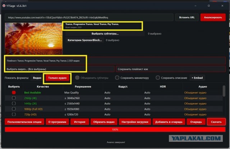Screen dimensions: 230x149
Task: Click the YTSage app icon in title bar
Action: [x=4, y=6]
